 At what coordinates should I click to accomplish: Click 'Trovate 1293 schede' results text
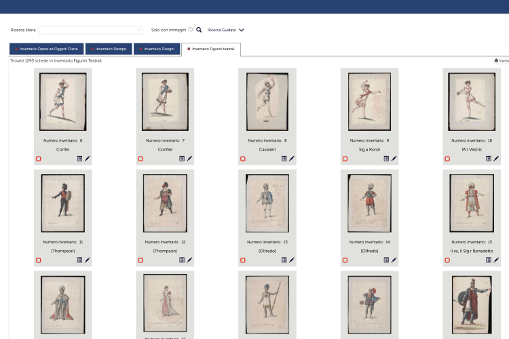[56, 60]
